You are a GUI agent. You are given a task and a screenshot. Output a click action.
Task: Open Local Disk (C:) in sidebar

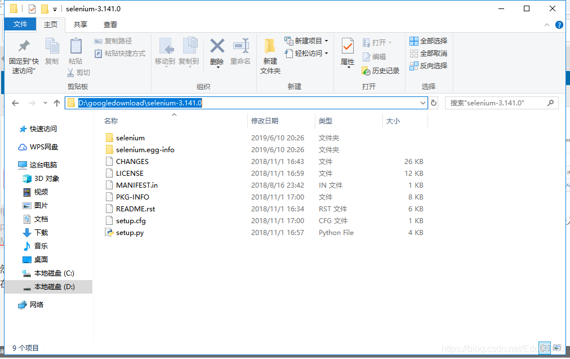coord(48,273)
